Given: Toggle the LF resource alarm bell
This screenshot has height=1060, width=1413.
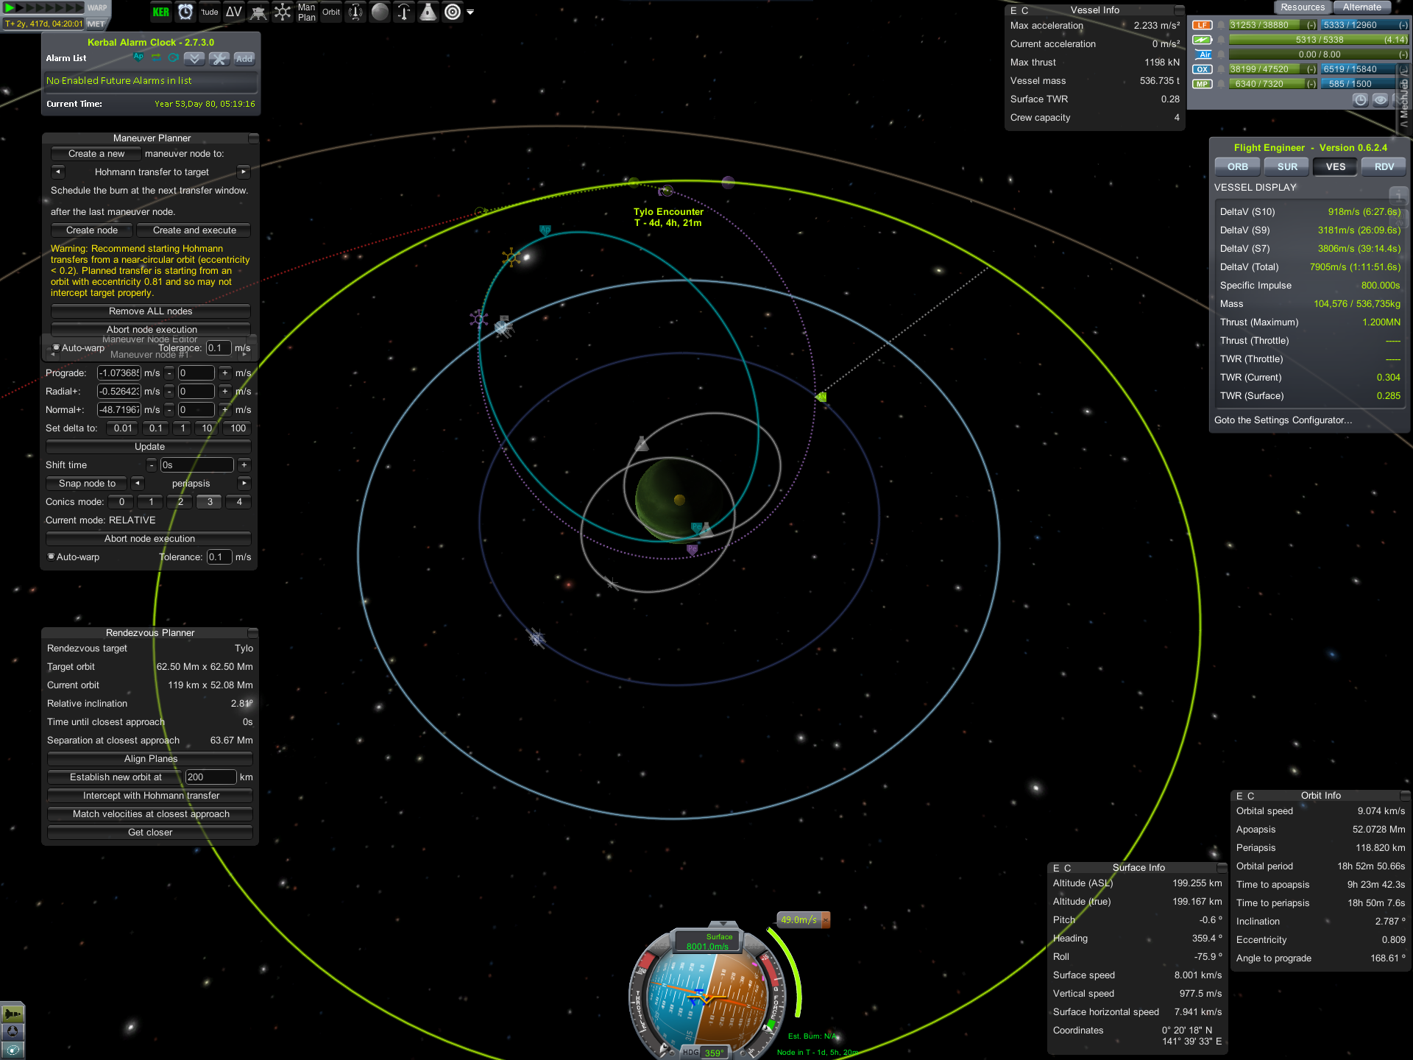Looking at the screenshot, I should (1221, 25).
